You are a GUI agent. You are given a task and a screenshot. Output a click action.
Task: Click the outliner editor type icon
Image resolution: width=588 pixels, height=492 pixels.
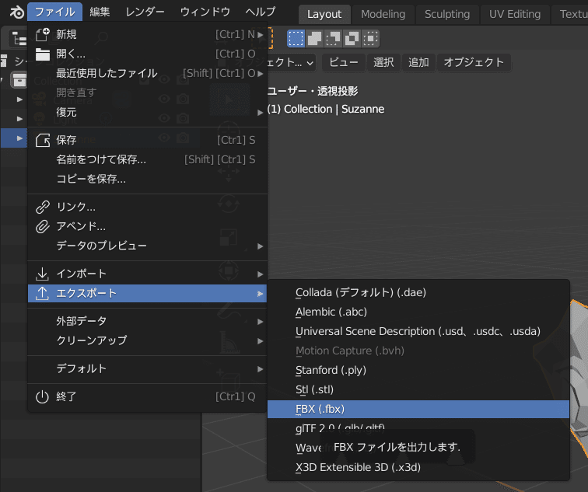click(x=19, y=39)
